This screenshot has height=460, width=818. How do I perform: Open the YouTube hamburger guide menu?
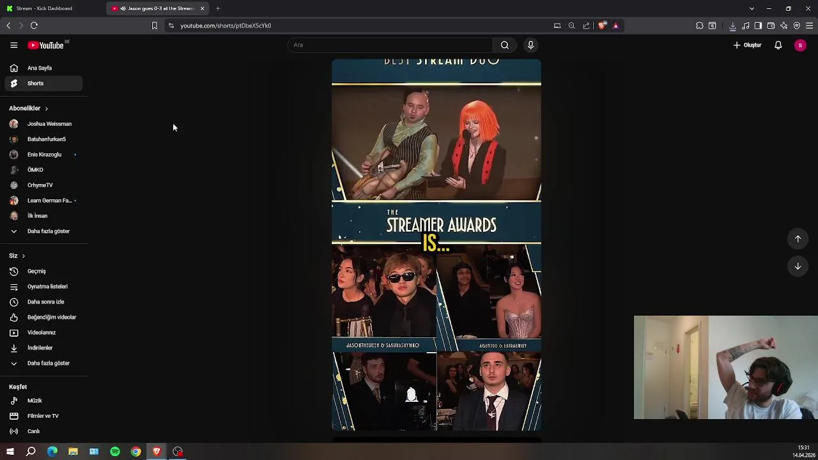pos(13,45)
